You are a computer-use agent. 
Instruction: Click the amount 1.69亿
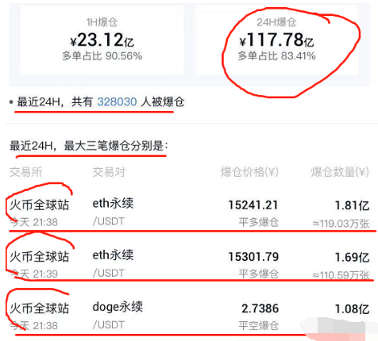tap(352, 257)
